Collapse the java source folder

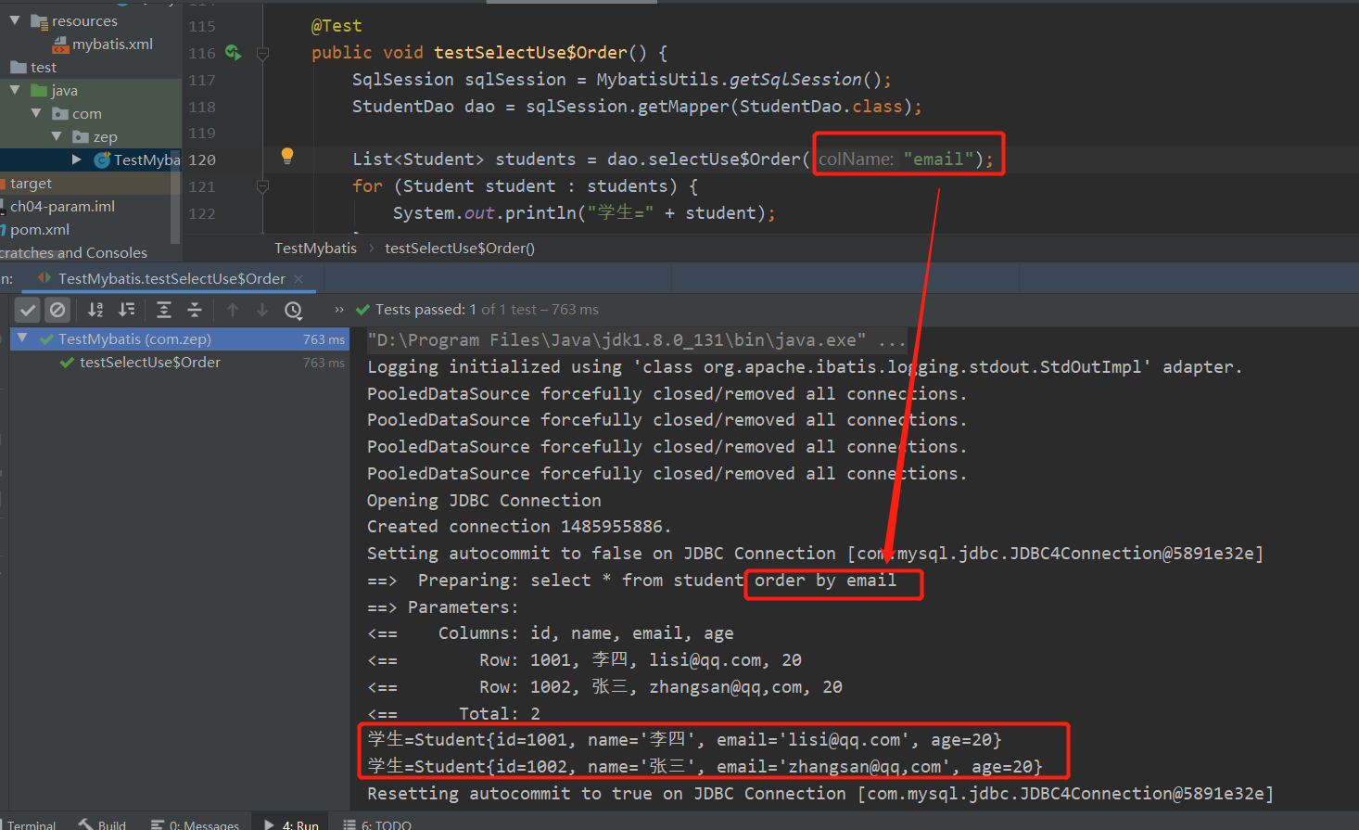coord(14,90)
